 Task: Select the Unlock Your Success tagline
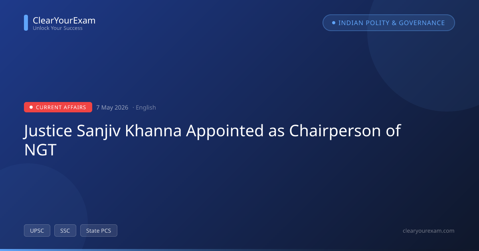[x=57, y=28]
